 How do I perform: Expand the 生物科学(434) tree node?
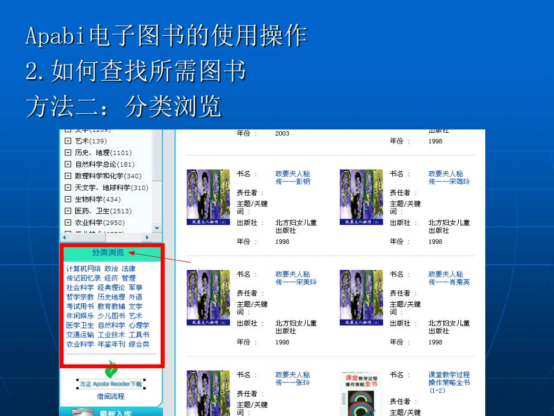(x=68, y=199)
